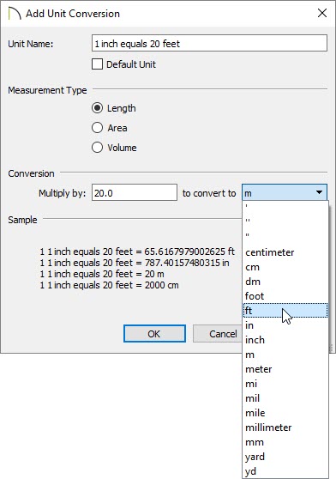The width and height of the screenshot is (336, 479).
Task: Select the yard unit option
Action: (285, 457)
